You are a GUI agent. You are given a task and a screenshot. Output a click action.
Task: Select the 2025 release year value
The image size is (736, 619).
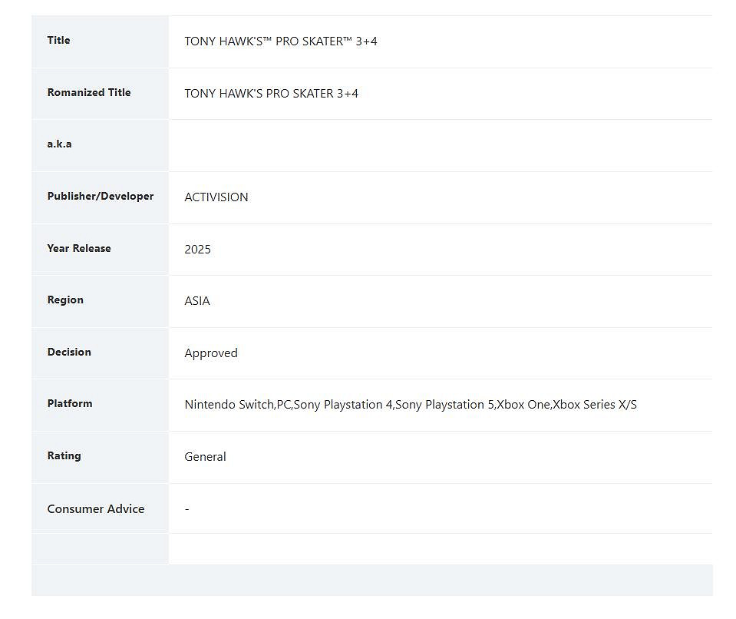coord(197,250)
